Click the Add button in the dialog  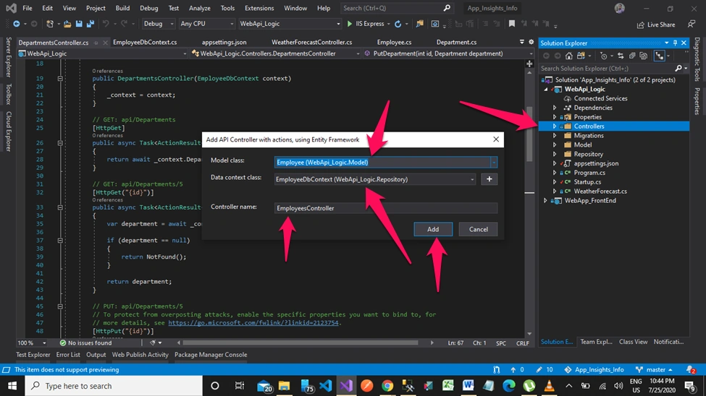433,229
